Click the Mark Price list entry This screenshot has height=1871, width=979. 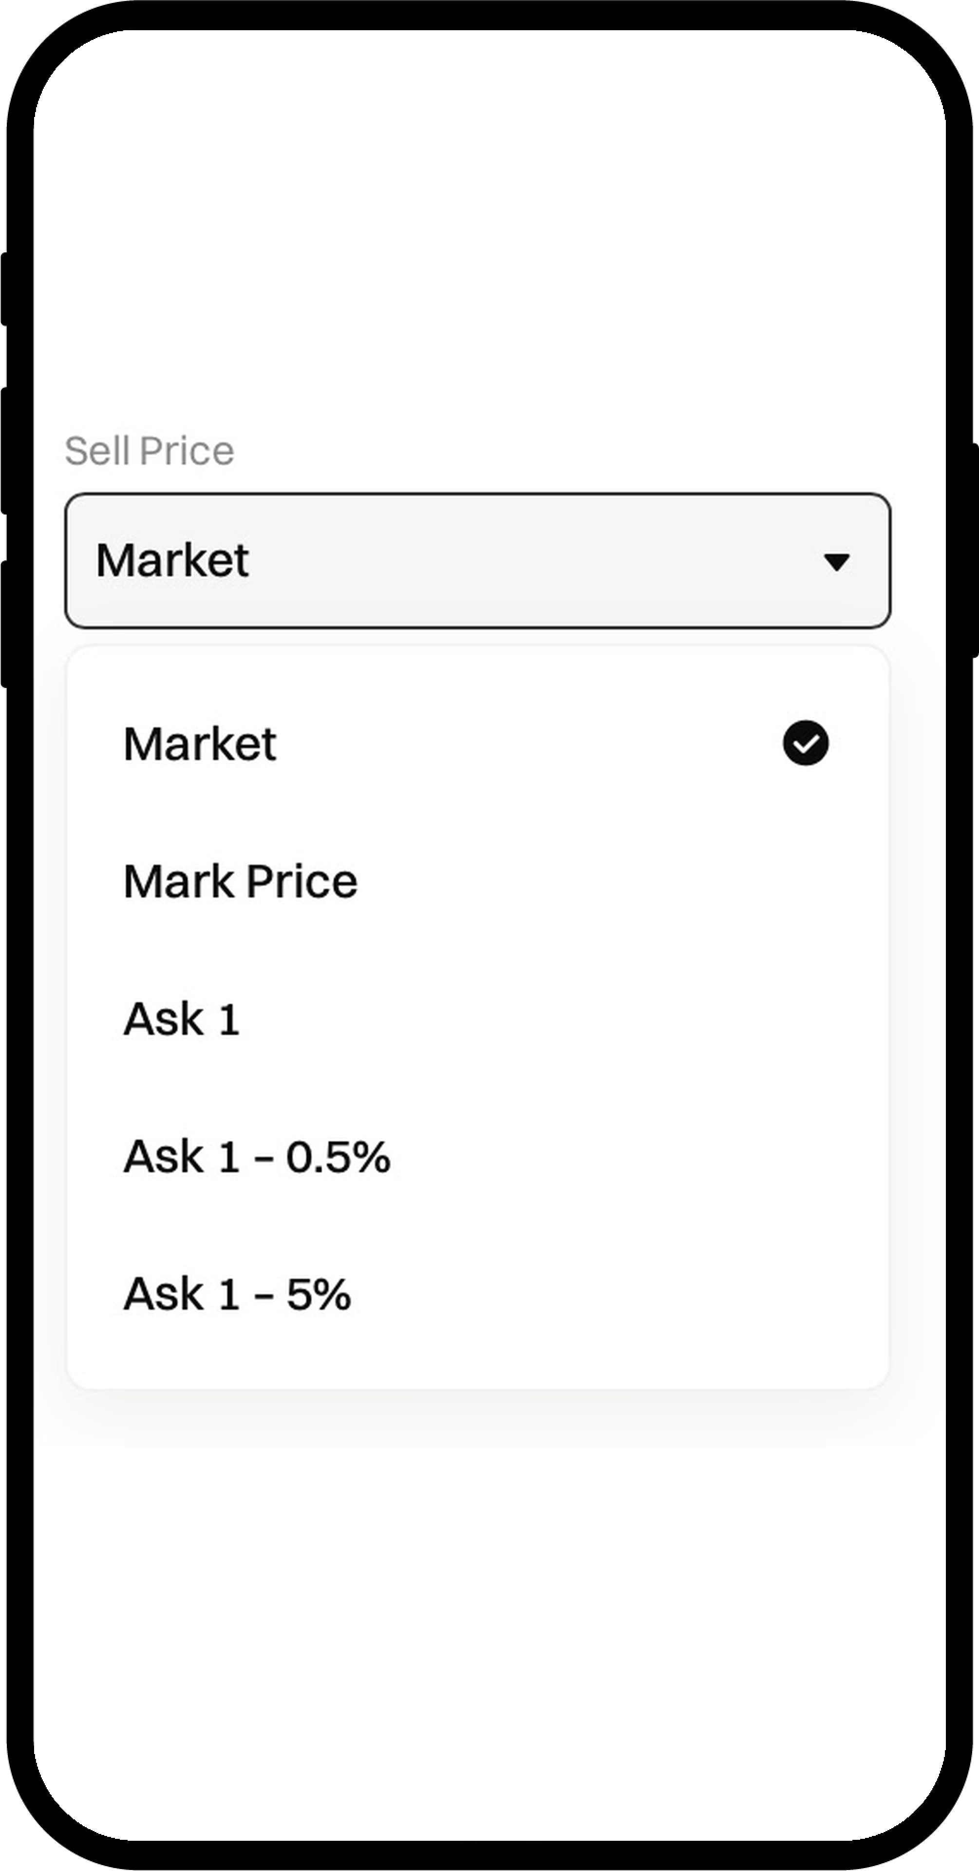click(241, 881)
